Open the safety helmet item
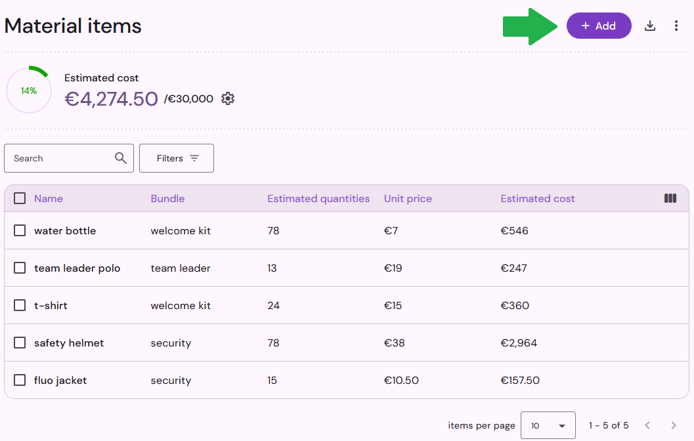 tap(69, 343)
